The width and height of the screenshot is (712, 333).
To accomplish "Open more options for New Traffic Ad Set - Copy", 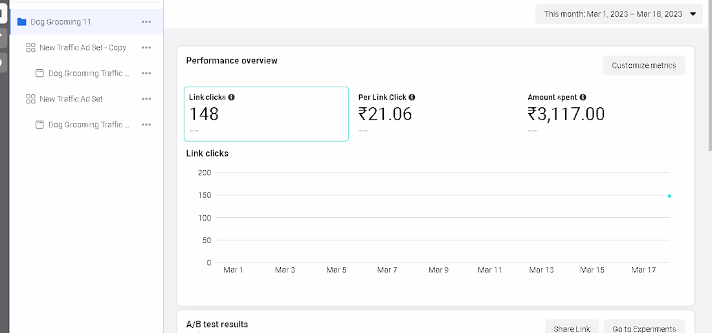I will tap(146, 48).
